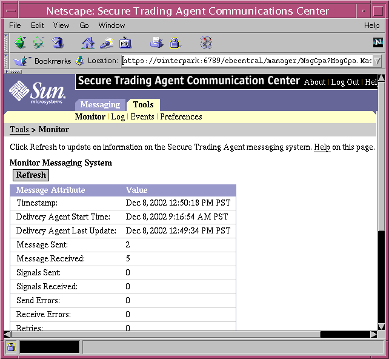The width and height of the screenshot is (389, 359).
Task: Click the Forward navigation arrow icon
Action: tap(39, 42)
